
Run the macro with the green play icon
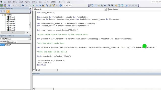point(33,5)
